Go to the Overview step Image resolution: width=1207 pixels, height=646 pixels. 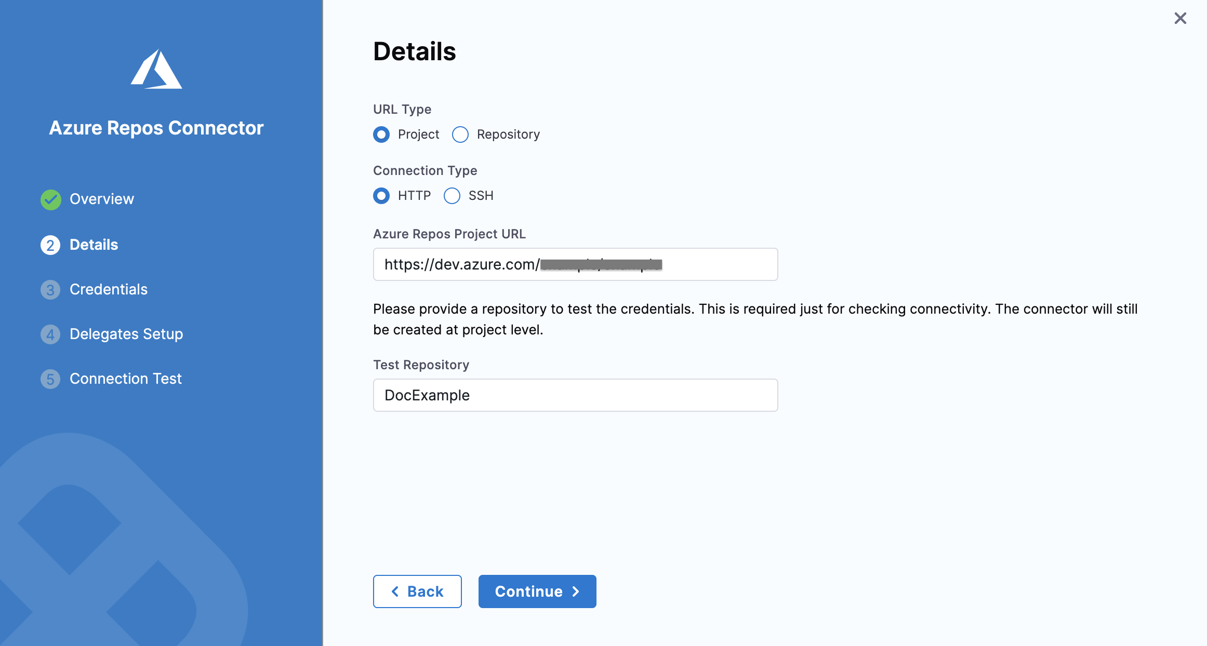(102, 199)
